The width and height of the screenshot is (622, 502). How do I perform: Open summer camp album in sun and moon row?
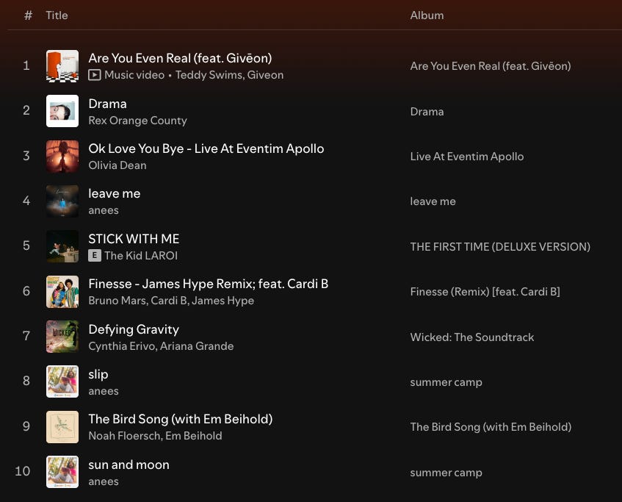point(446,473)
